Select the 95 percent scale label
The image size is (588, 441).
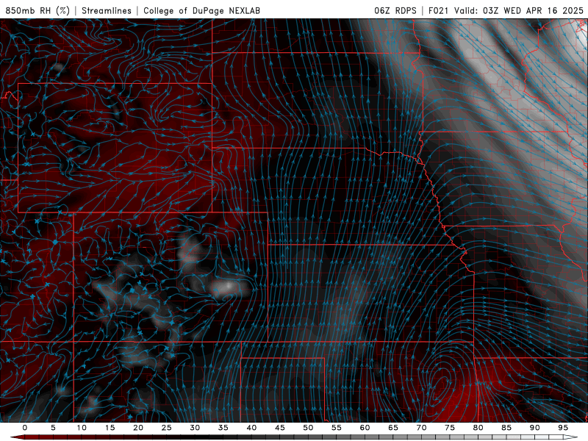[563, 428]
